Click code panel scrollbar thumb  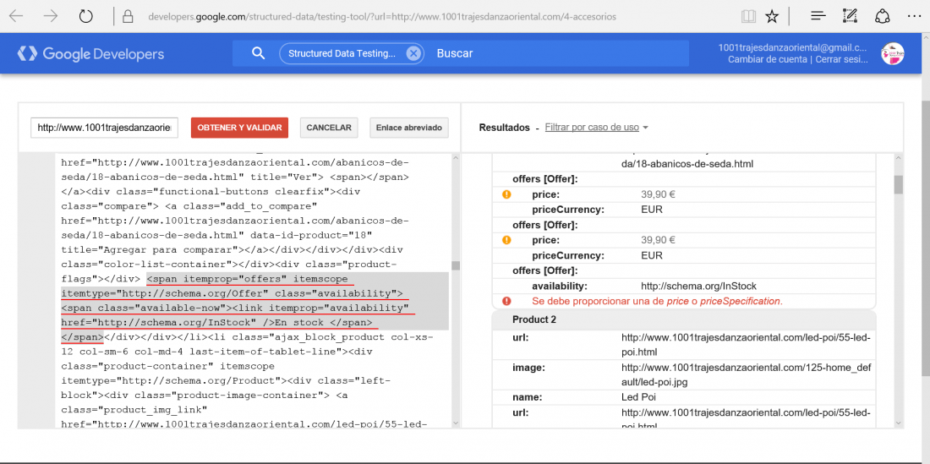click(456, 265)
